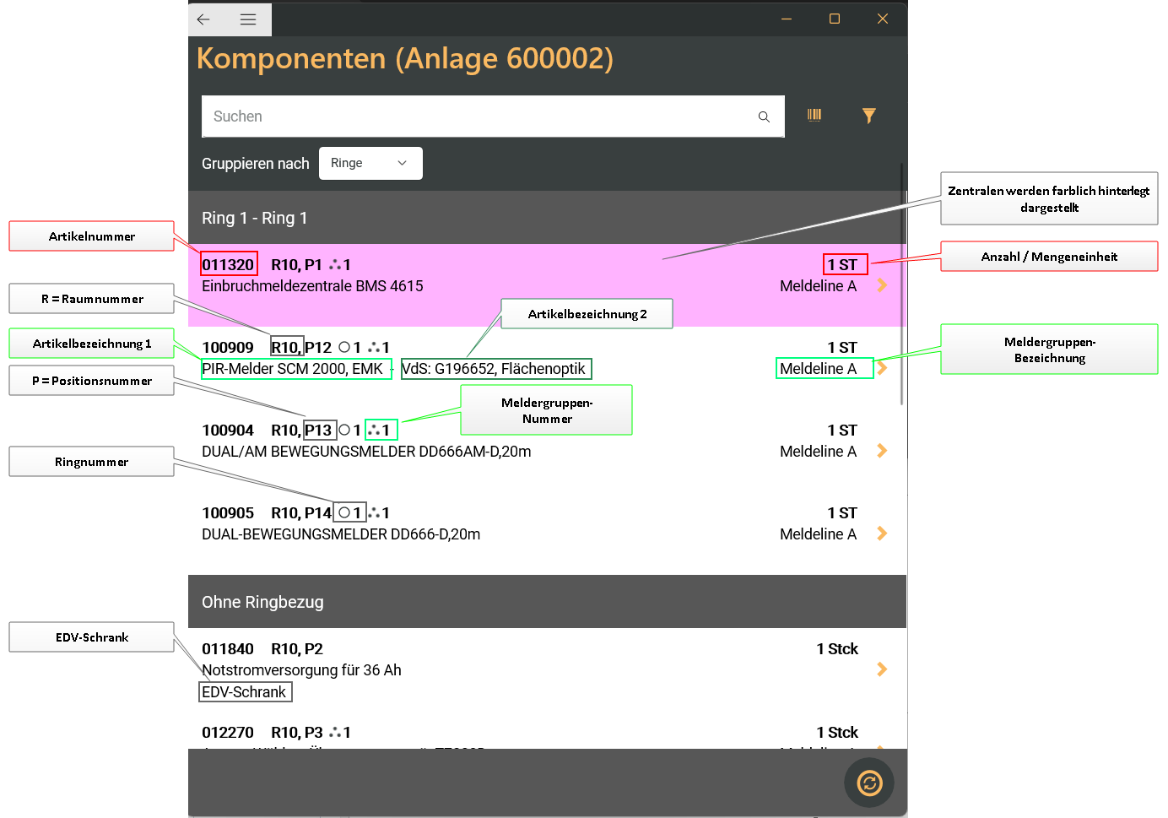Open details arrow for Notstromversorgung entry

[882, 669]
